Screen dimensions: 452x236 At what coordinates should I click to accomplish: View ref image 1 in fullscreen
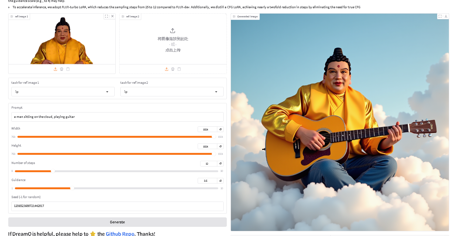[x=107, y=16]
